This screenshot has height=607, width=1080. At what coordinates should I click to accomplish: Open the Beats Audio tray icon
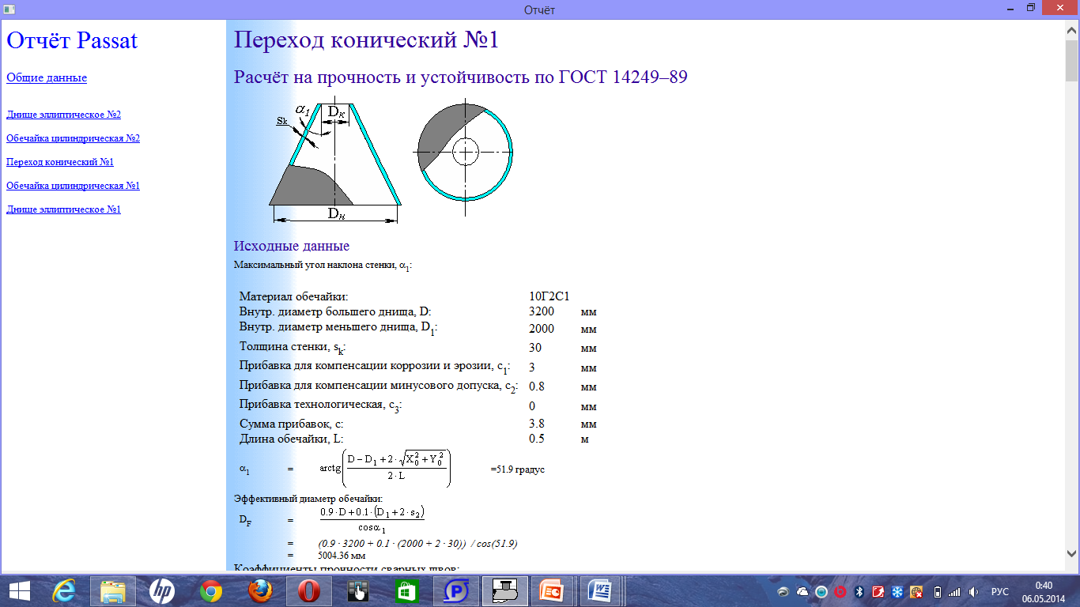coord(840,592)
